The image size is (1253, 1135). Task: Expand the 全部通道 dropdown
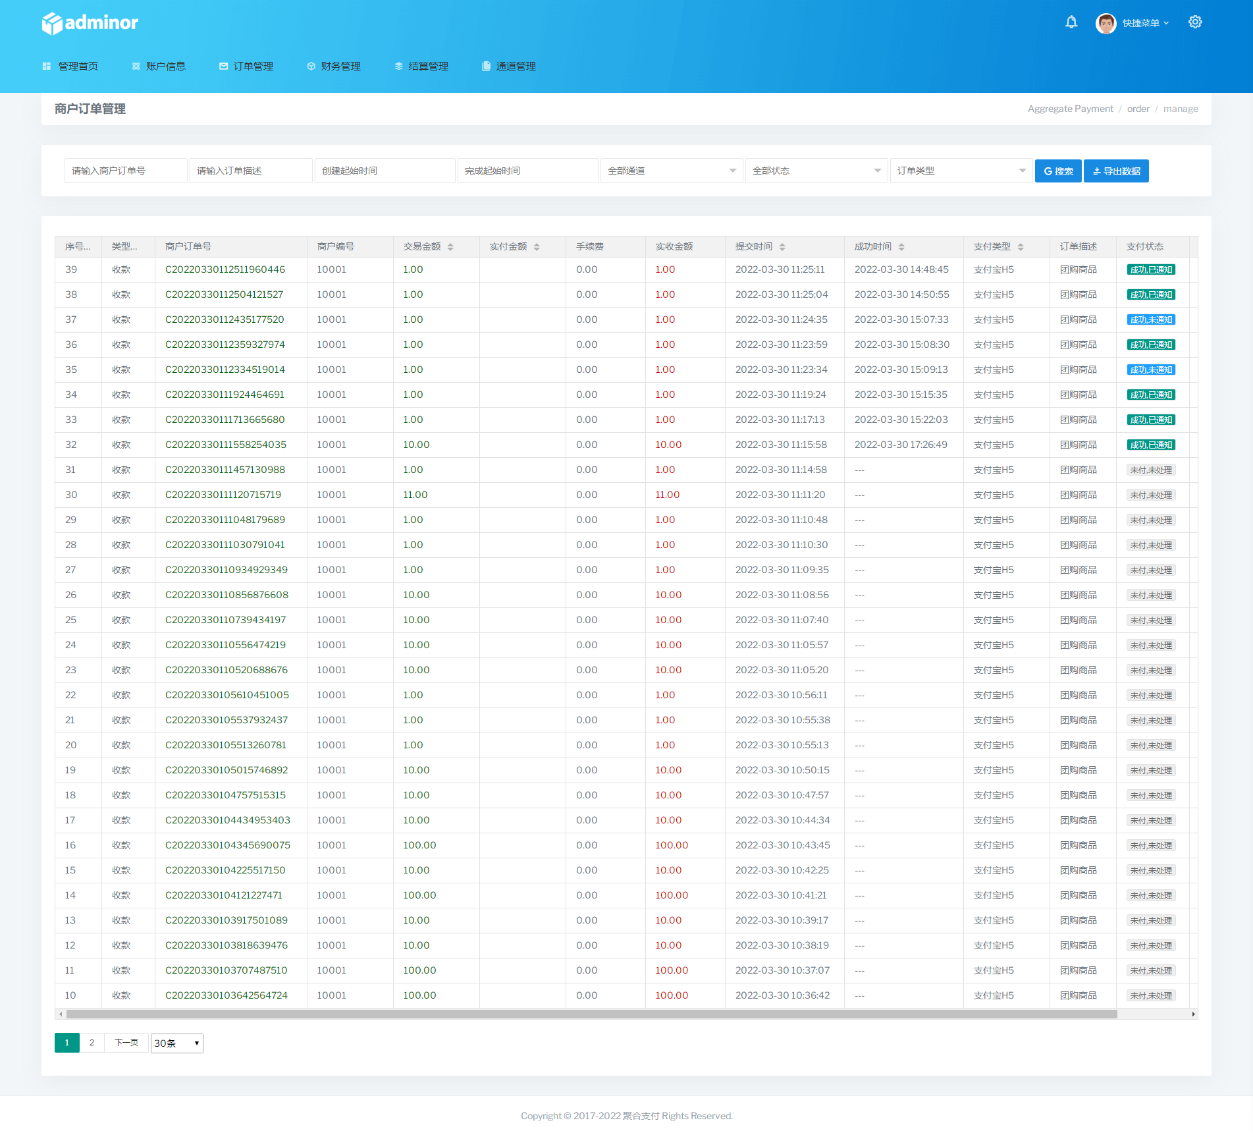(x=671, y=171)
